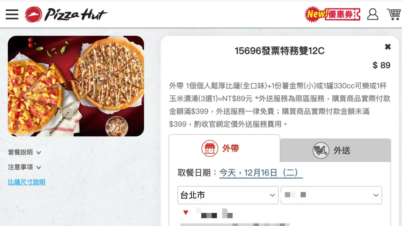This screenshot has height=226, width=402.
Task: Expand the 注意事項 section
Action: coord(24,167)
